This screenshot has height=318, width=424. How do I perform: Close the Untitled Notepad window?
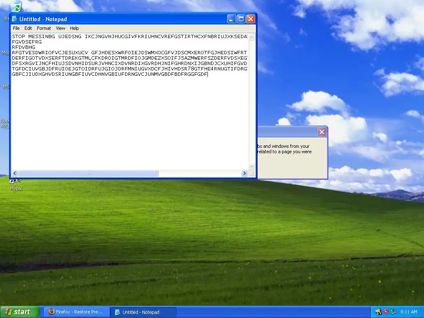coord(251,19)
